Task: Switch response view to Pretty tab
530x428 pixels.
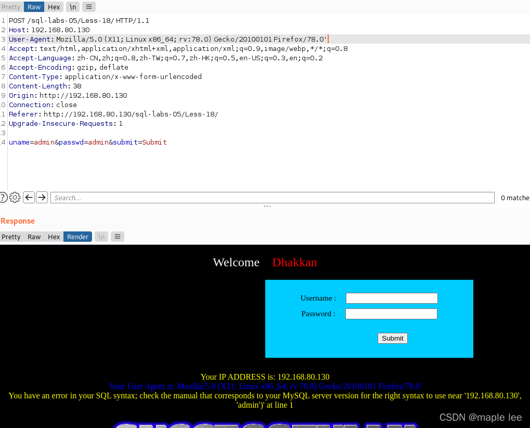Action: point(11,237)
